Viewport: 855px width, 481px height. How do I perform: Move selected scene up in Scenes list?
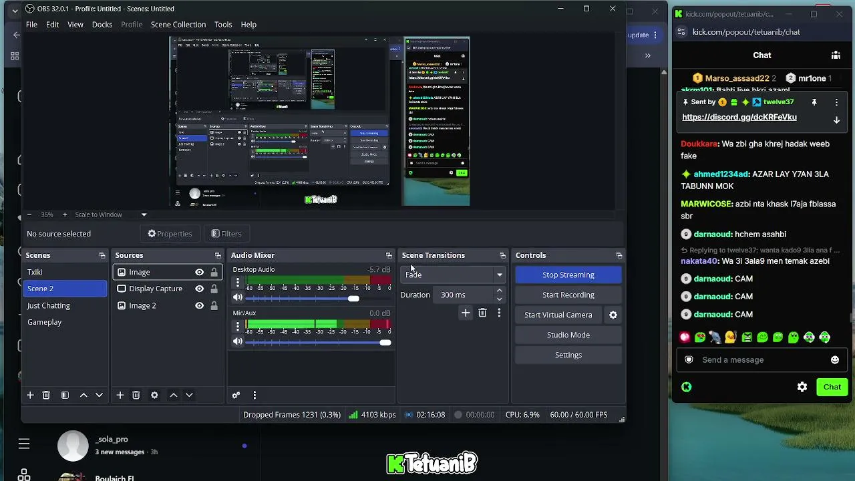[x=83, y=395]
